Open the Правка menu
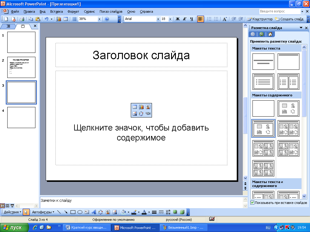310x232 pixels. (29, 11)
